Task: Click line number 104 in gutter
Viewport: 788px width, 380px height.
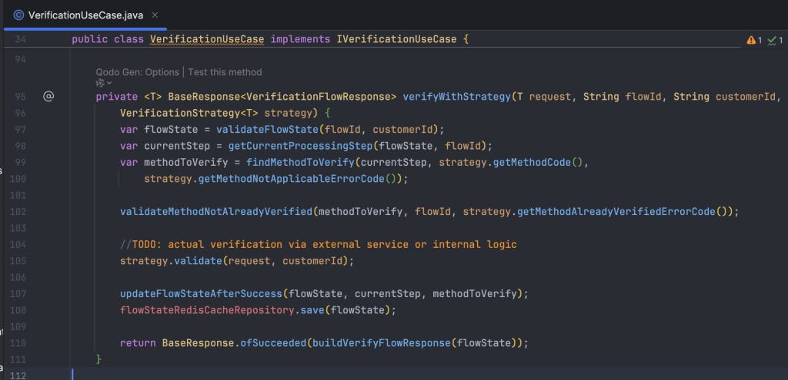Action: tap(18, 245)
